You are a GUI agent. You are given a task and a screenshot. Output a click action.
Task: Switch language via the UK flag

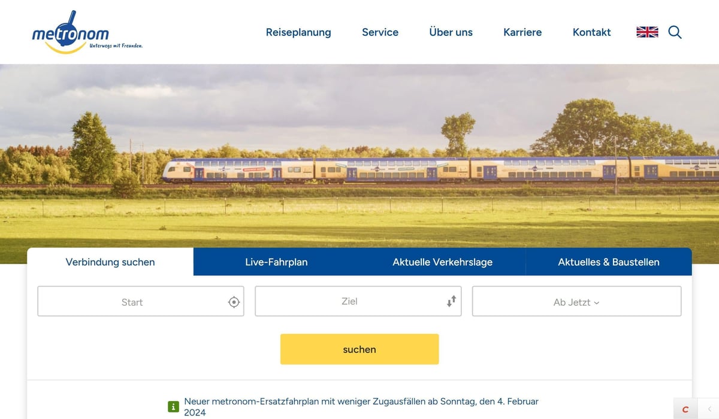pos(647,32)
